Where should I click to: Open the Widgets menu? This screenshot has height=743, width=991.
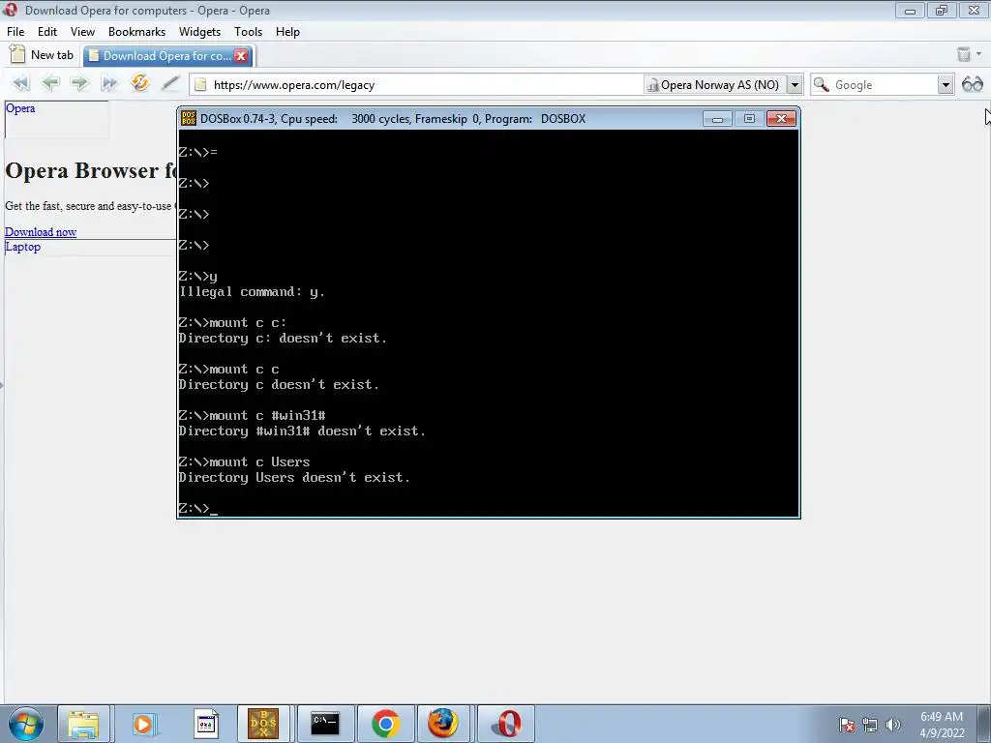199,32
